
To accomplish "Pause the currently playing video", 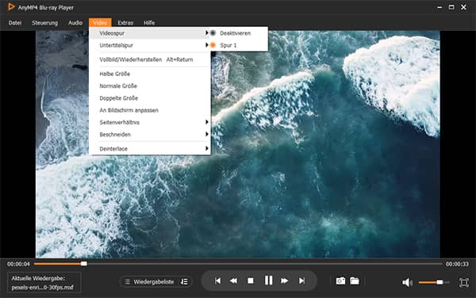I will (x=268, y=281).
